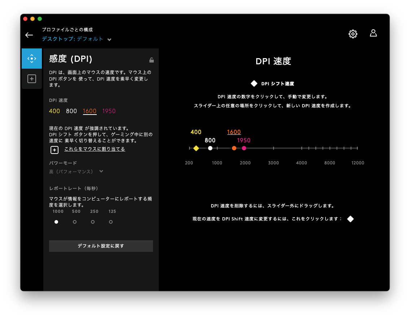Click the profile name デスクトップ: デフォルト
The height and width of the screenshot is (318, 410).
click(73, 39)
